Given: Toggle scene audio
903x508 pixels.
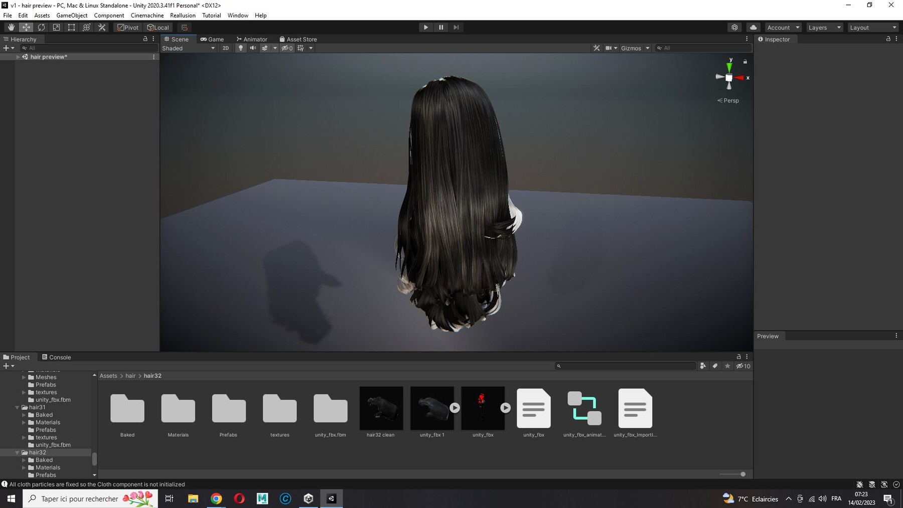Looking at the screenshot, I should coord(253,48).
